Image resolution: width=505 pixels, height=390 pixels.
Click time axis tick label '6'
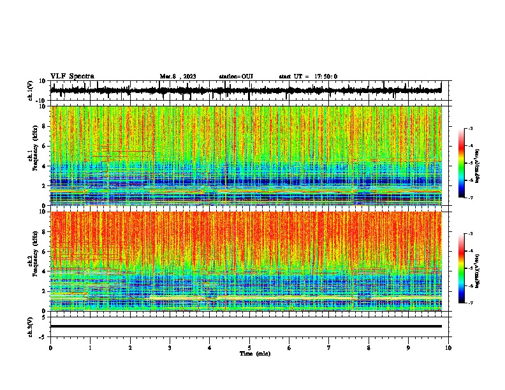pos(289,348)
